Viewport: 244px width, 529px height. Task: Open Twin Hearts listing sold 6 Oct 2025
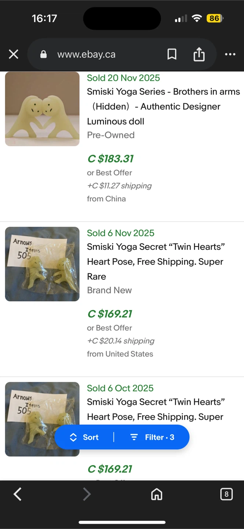point(156,409)
